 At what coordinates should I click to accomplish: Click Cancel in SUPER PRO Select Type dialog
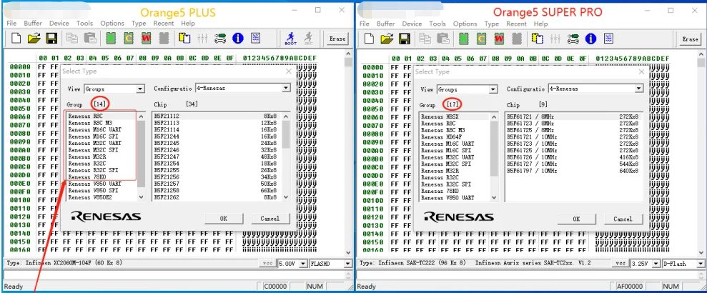623,219
